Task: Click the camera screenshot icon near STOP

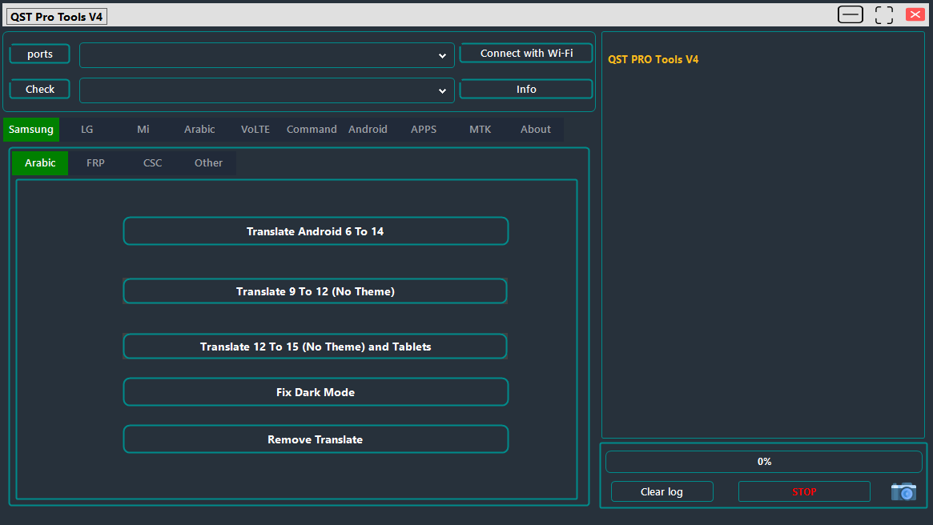Action: [x=903, y=491]
